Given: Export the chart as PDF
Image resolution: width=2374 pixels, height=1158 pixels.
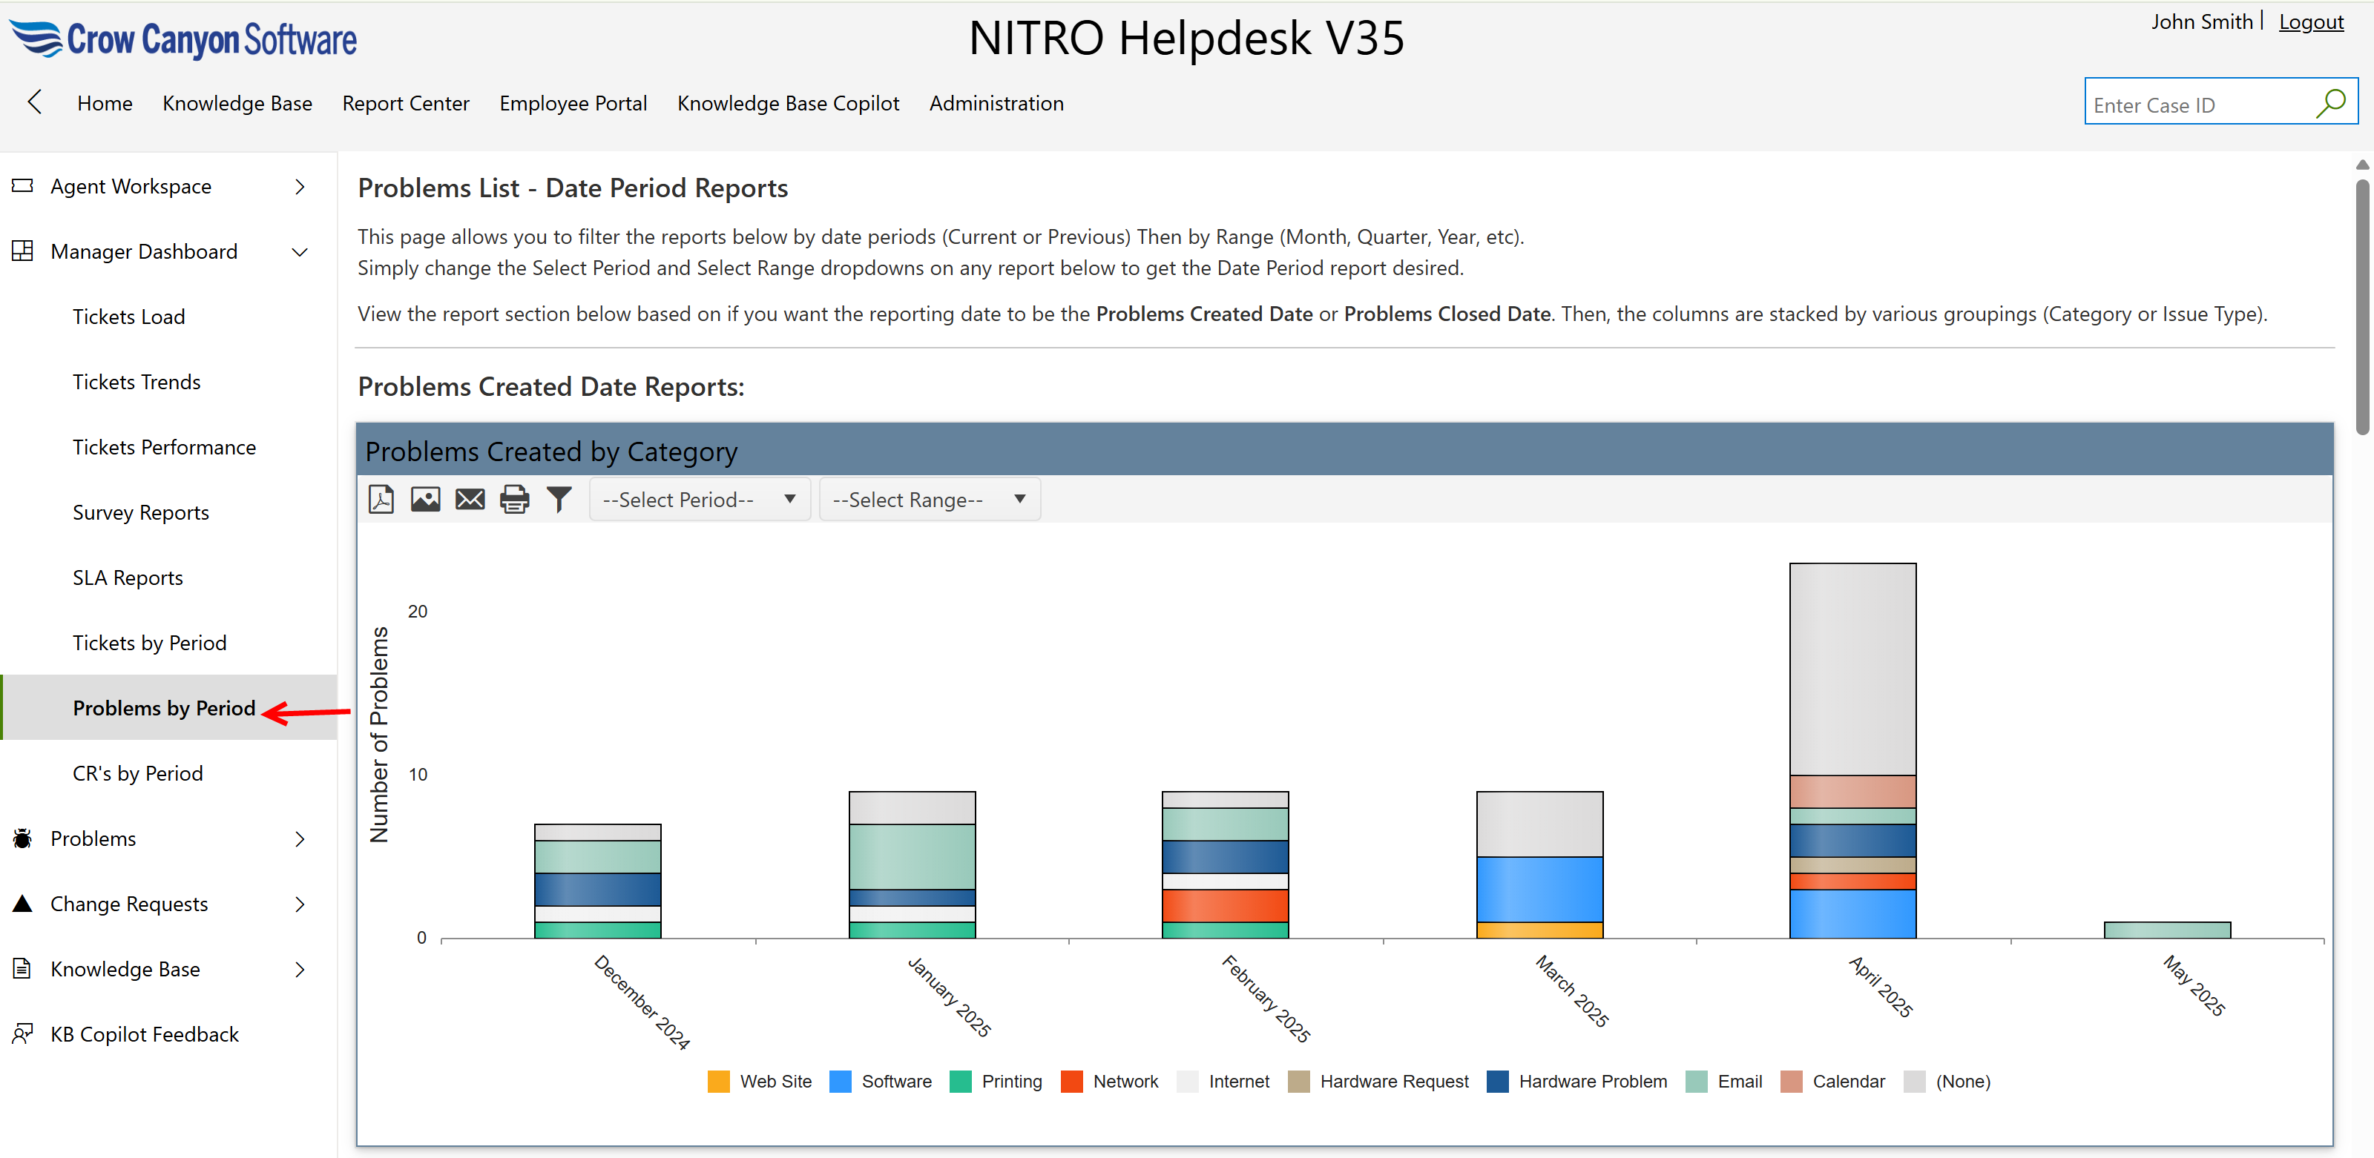Looking at the screenshot, I should [x=381, y=498].
